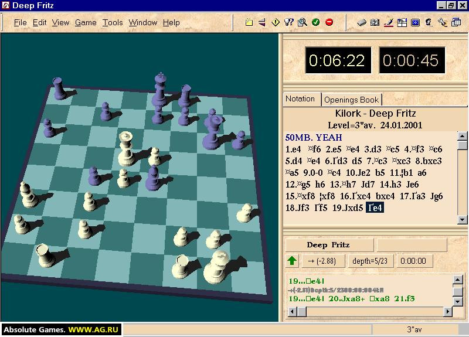Open the Game menu
The height and width of the screenshot is (337, 469).
tap(86, 22)
